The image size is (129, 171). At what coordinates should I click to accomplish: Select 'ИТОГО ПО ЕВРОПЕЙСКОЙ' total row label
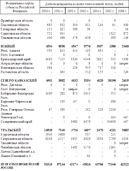point(20,164)
